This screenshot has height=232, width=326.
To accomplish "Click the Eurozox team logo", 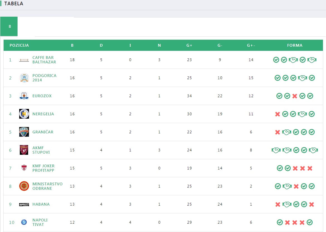I will tap(24, 96).
